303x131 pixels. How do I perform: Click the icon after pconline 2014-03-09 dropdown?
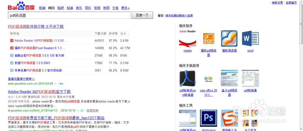coord(62,84)
